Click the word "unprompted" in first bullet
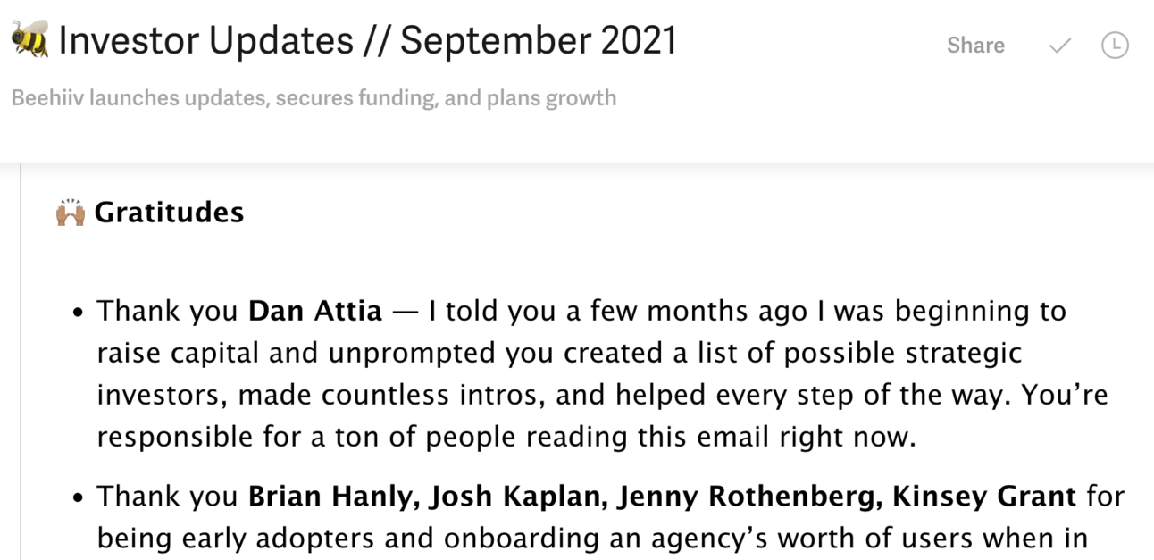 (x=412, y=354)
